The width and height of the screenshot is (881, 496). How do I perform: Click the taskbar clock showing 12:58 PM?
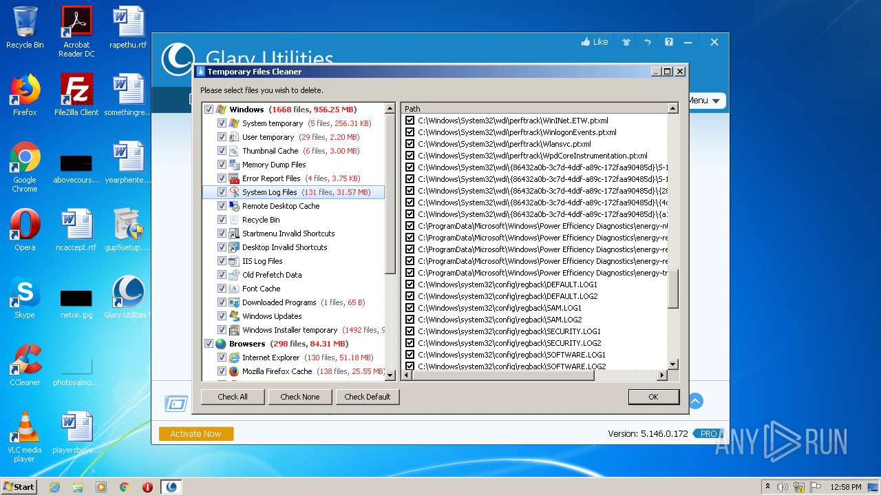click(846, 487)
